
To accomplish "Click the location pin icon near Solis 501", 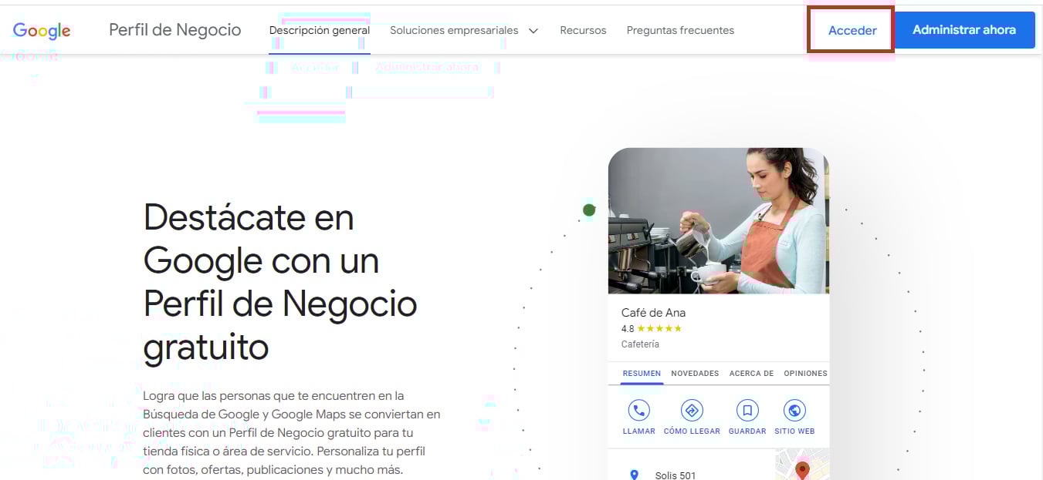I will 635,475.
